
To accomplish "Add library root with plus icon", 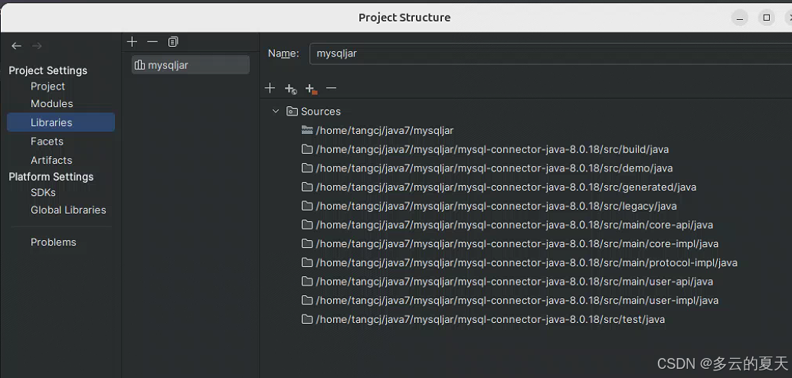I will (270, 88).
